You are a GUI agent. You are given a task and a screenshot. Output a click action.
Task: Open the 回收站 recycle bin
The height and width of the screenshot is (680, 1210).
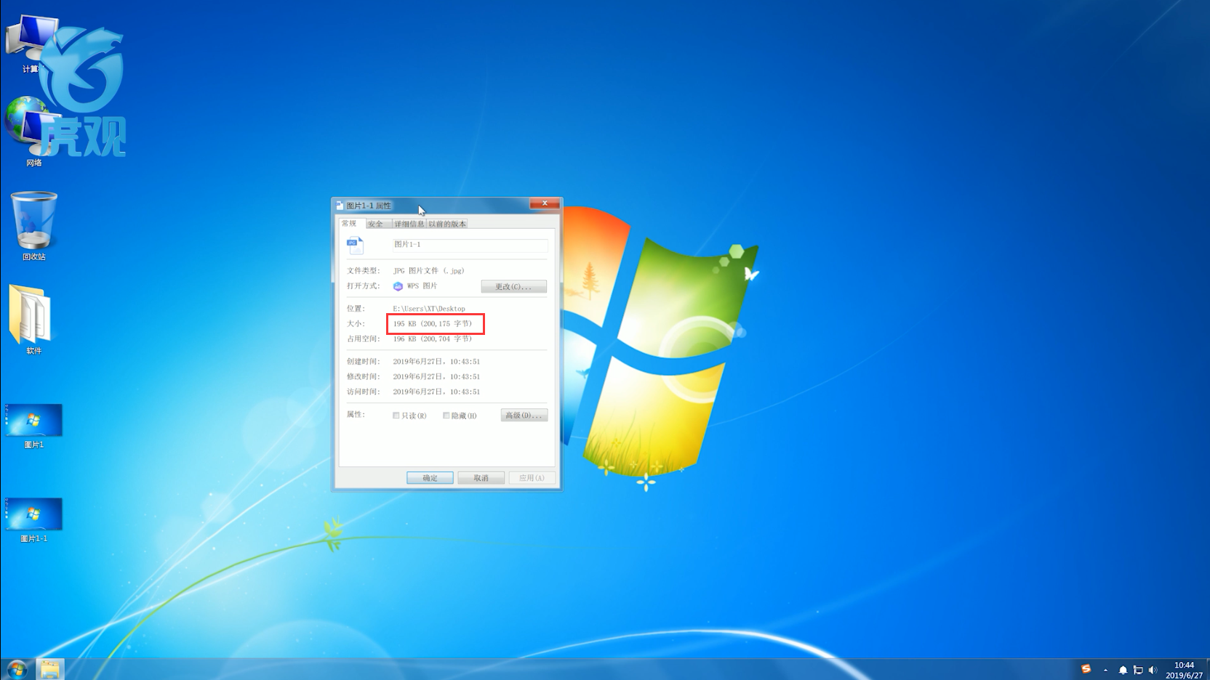[x=33, y=225]
